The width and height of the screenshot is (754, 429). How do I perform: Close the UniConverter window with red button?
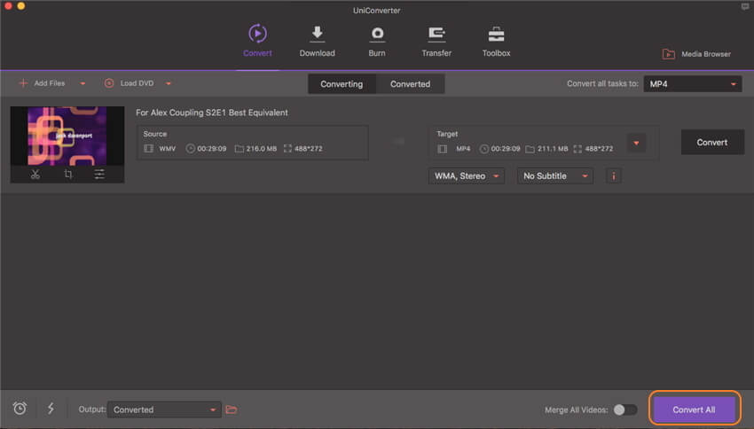(x=8, y=6)
